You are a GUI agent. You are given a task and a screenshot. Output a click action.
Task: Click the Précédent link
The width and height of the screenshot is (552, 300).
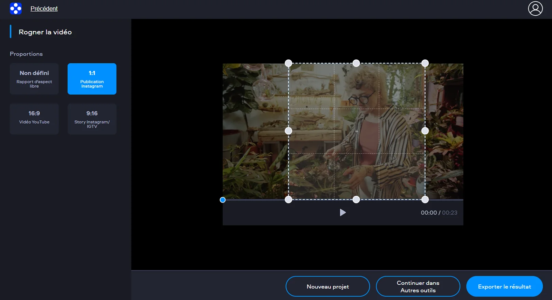[x=44, y=9]
